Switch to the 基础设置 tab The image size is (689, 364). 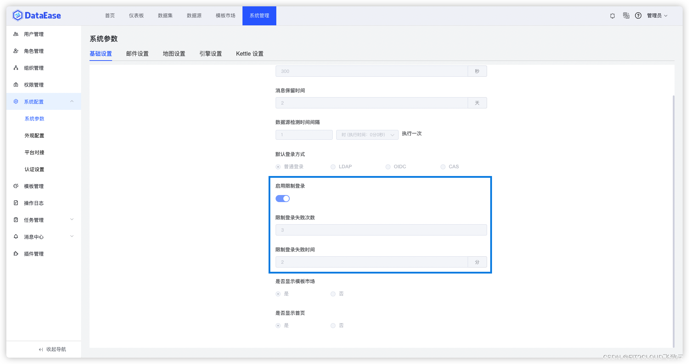pyautogui.click(x=101, y=54)
